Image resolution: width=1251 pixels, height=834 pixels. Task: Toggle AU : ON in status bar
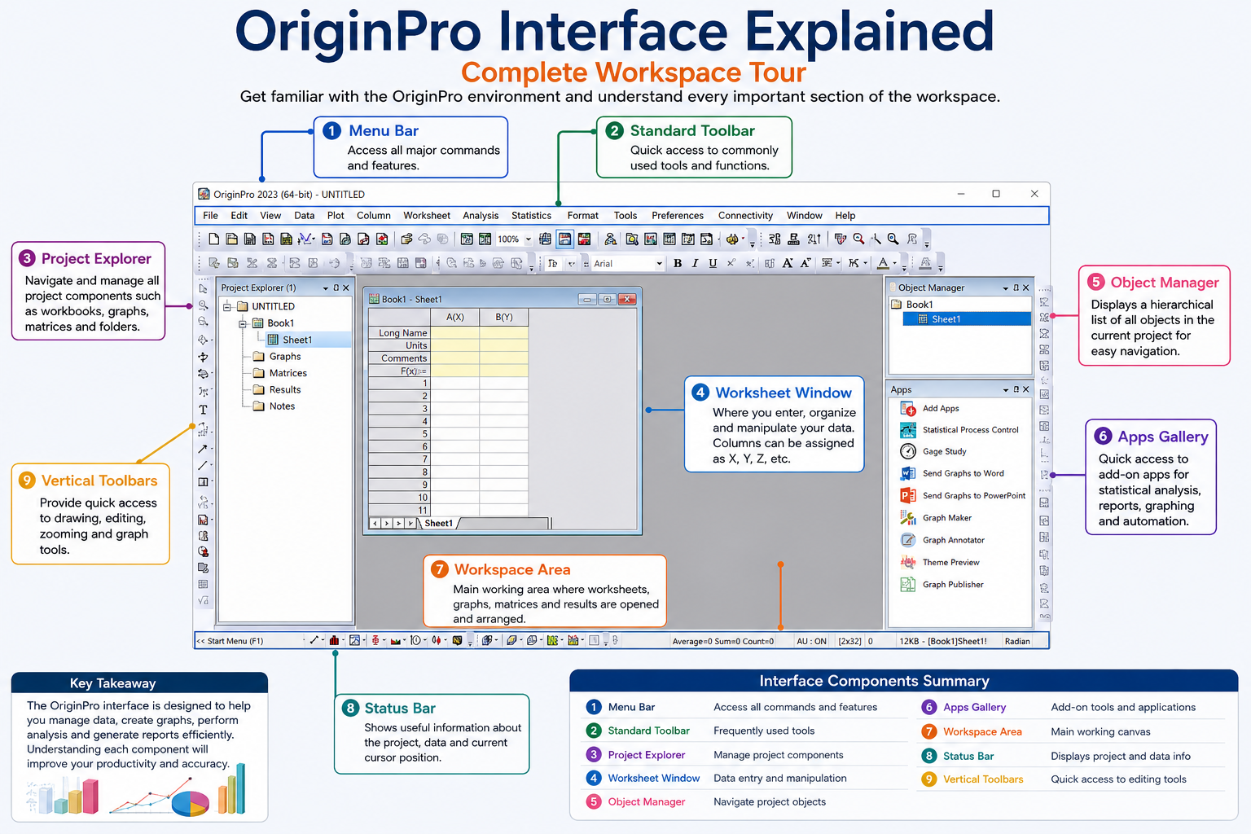pos(811,642)
